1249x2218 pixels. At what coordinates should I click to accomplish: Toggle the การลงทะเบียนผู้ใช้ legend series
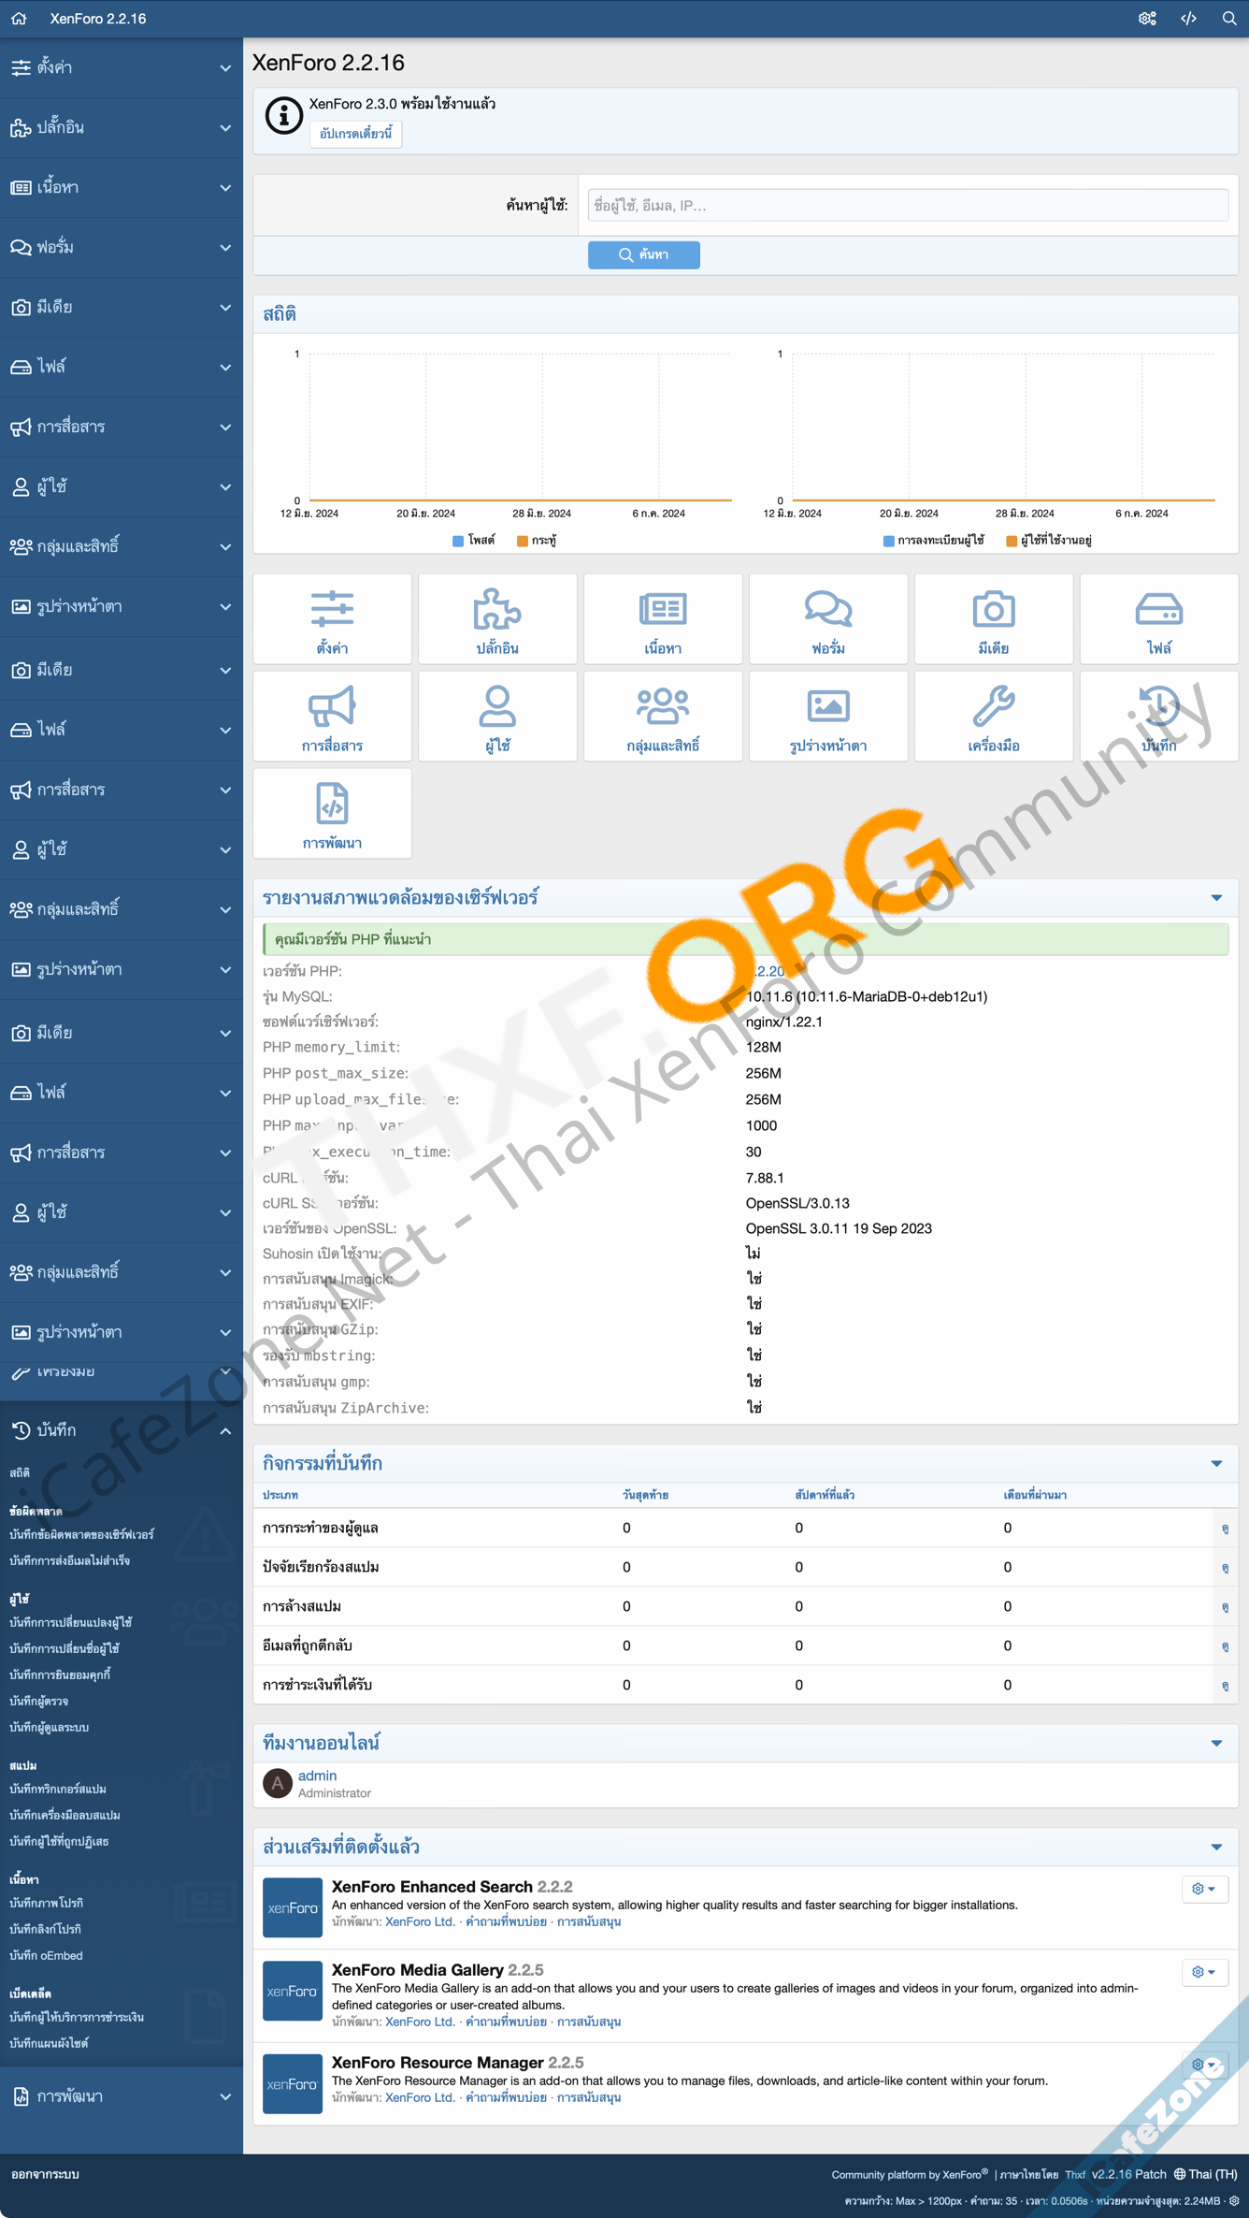click(x=933, y=541)
